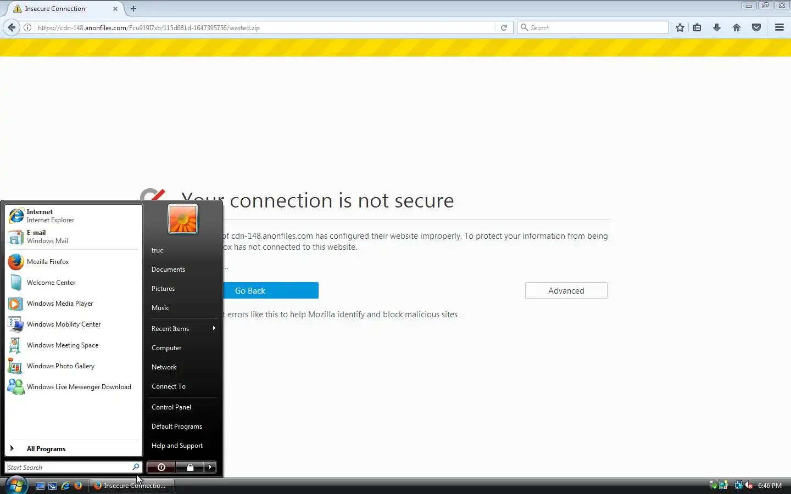Open Control Panel
Viewport: 791px width, 494px height.
(x=182, y=407)
